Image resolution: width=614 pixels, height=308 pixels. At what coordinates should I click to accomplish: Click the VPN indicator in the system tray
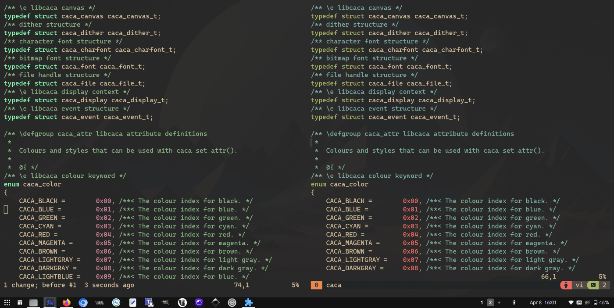point(579,302)
